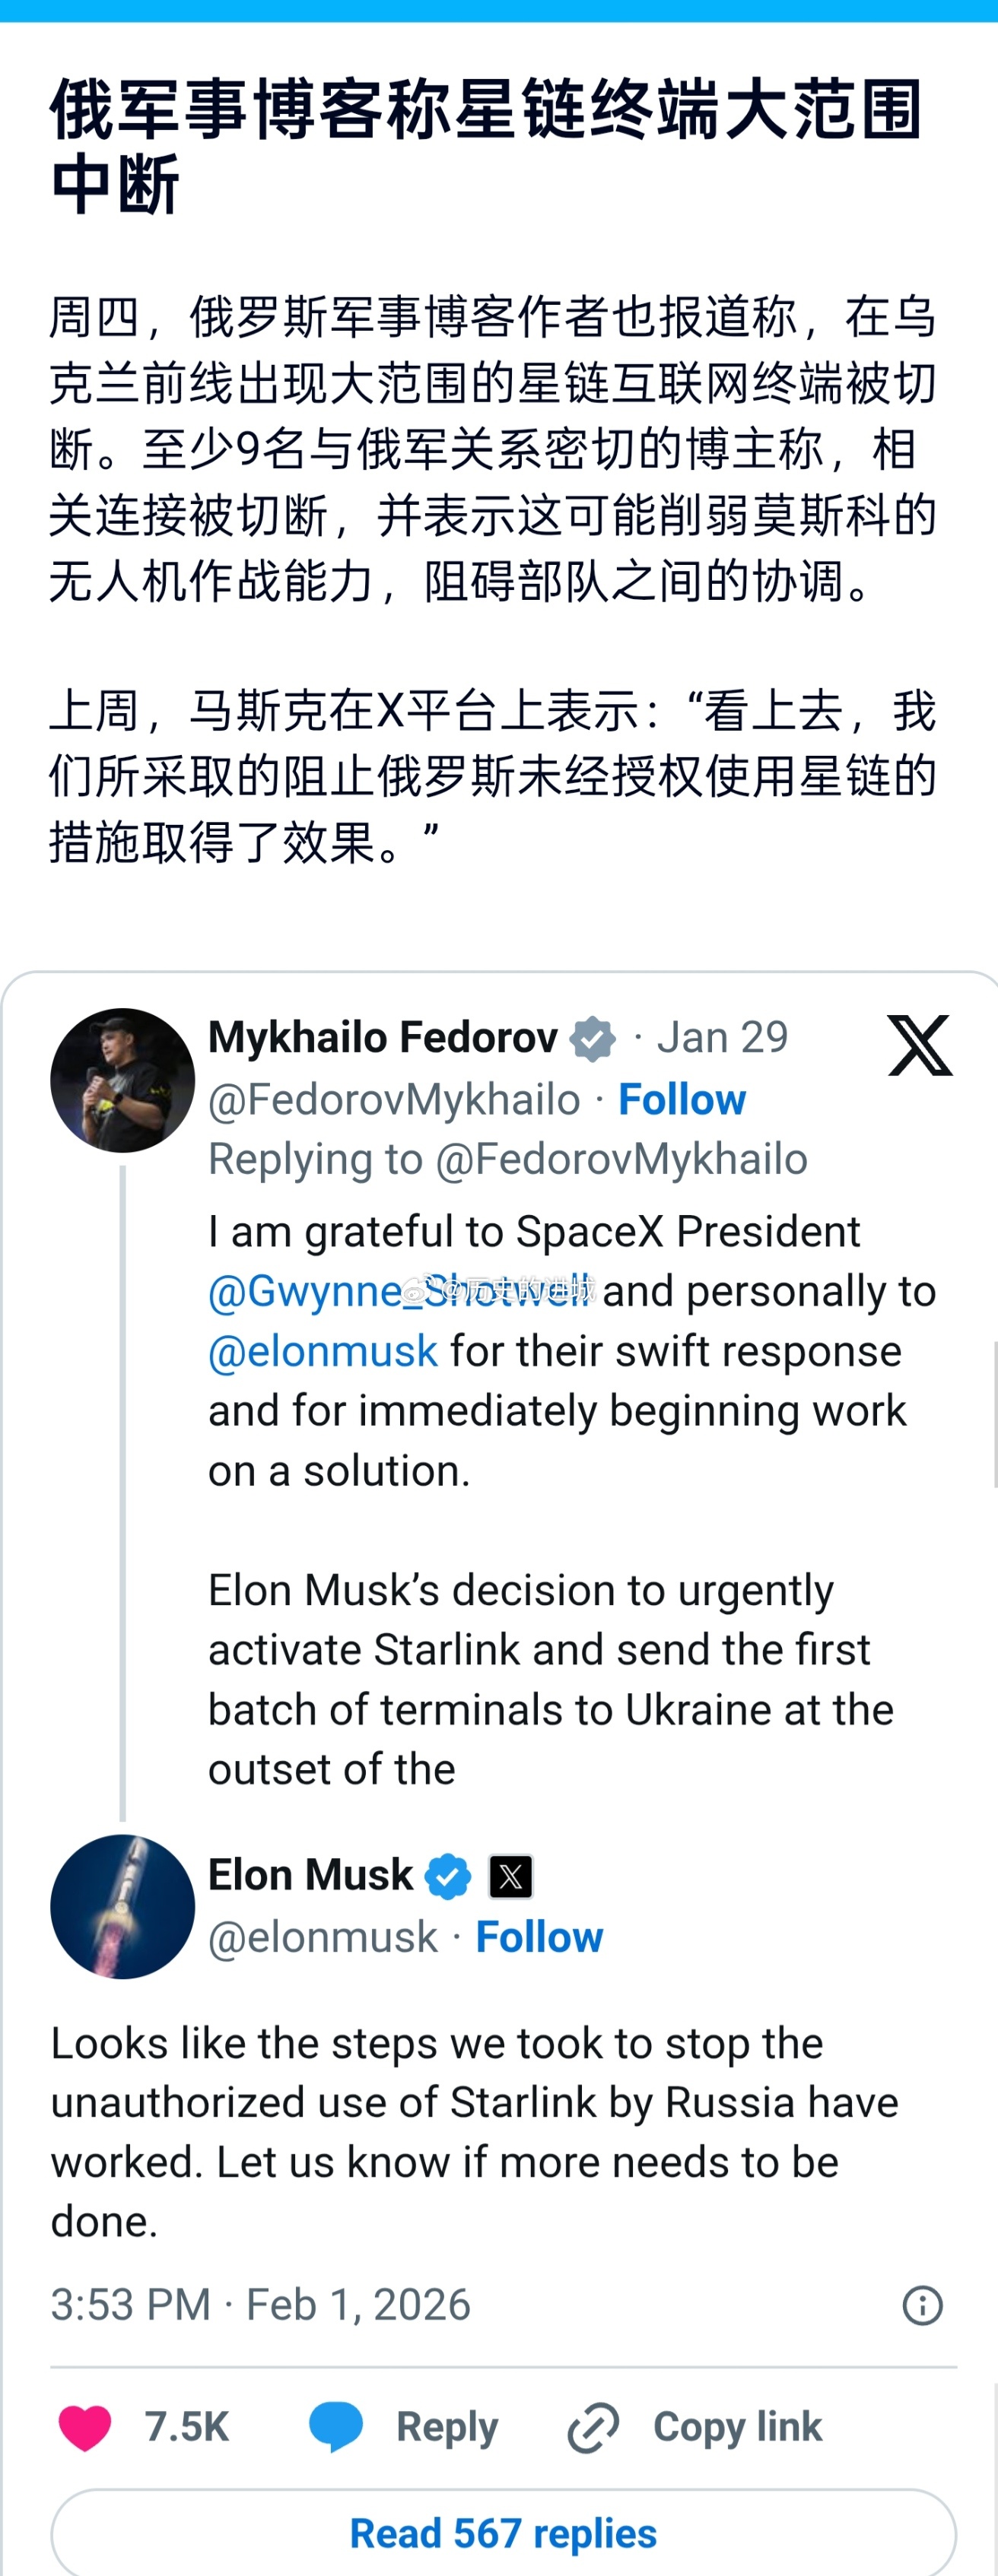
Task: Open the 3:53 PM Feb 1, 2026 timestamp
Action: click(x=260, y=2305)
